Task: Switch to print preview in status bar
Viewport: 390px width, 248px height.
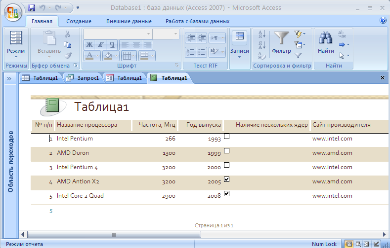Action: pos(358,244)
